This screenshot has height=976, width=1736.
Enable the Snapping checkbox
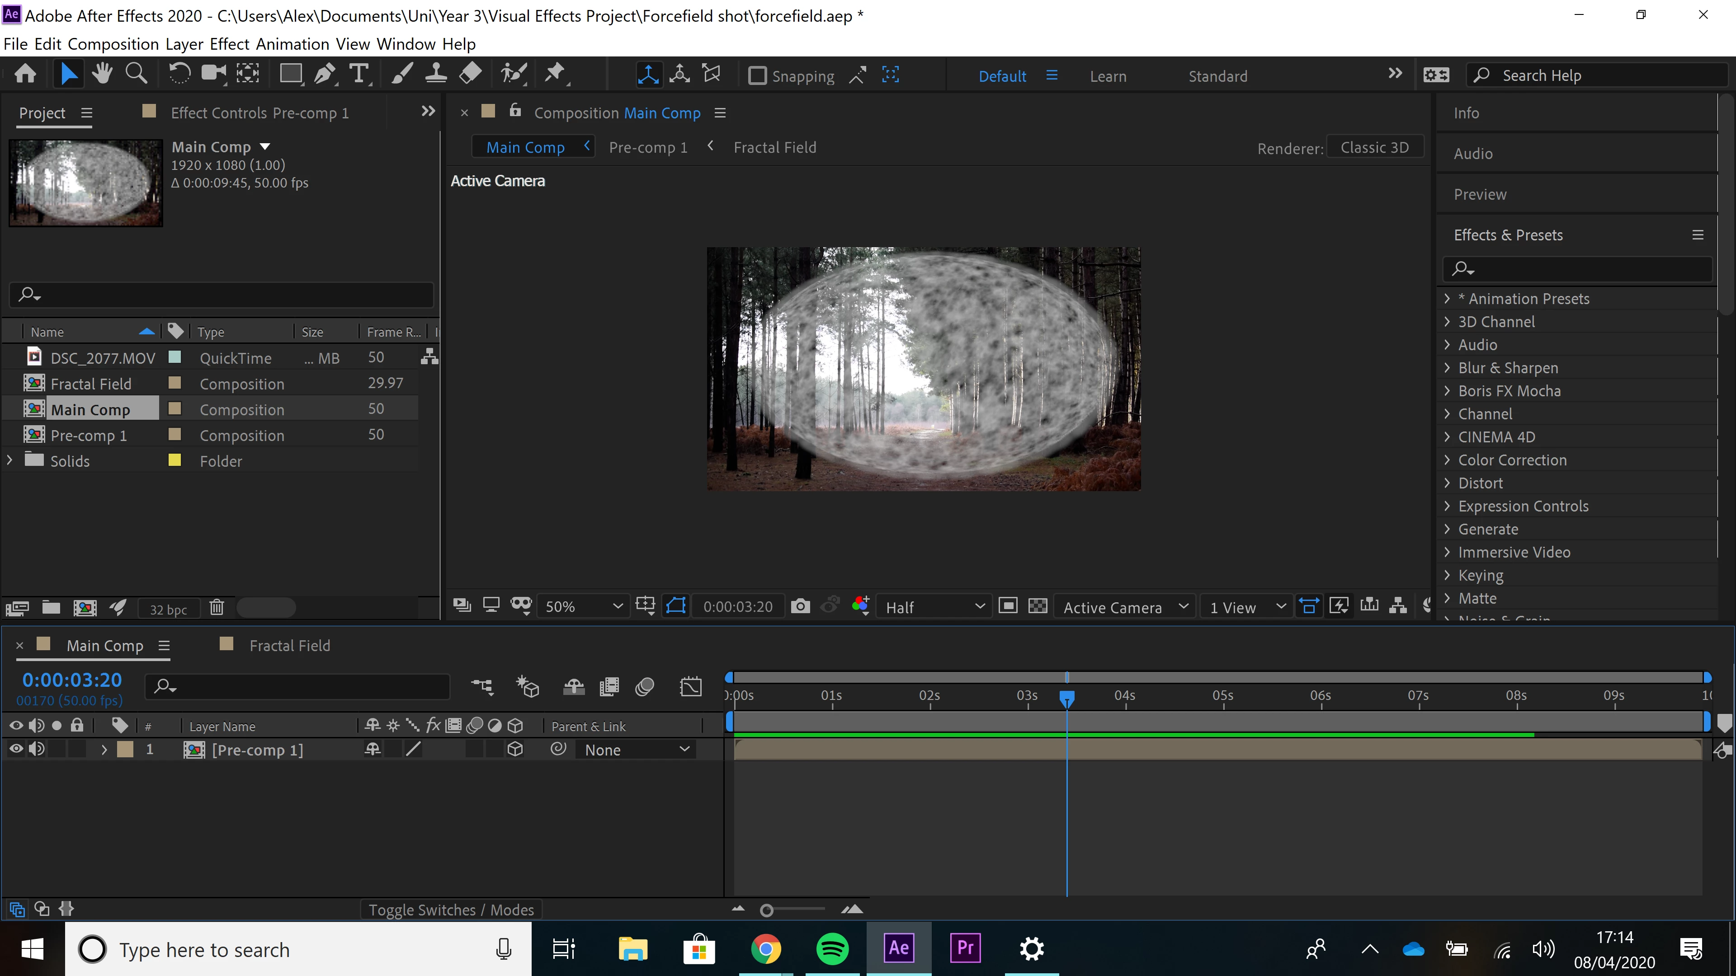(758, 75)
